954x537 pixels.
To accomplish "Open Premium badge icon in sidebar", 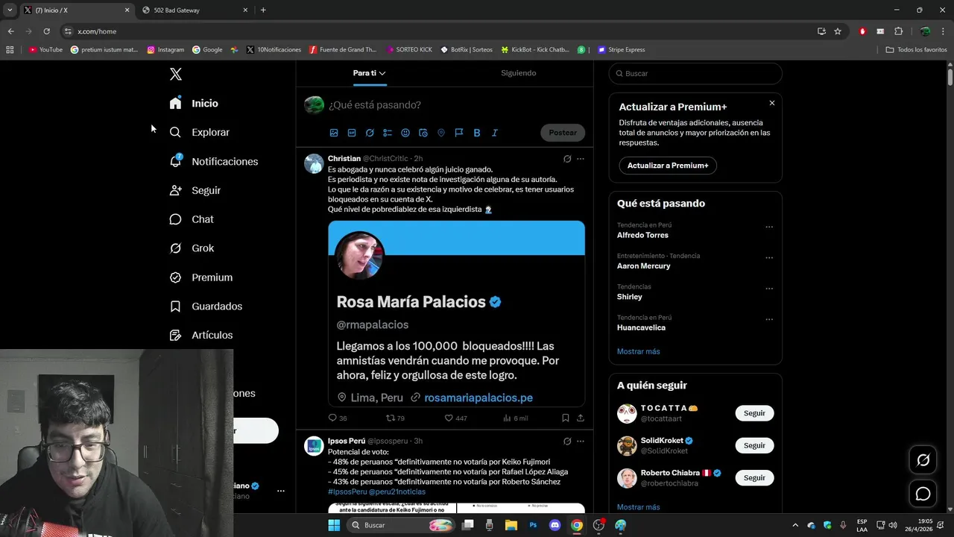I will [175, 277].
